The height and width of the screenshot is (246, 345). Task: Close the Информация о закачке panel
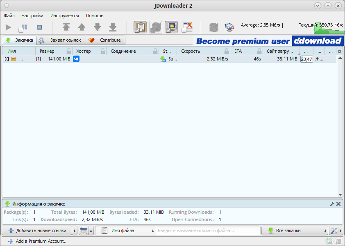click(x=338, y=204)
